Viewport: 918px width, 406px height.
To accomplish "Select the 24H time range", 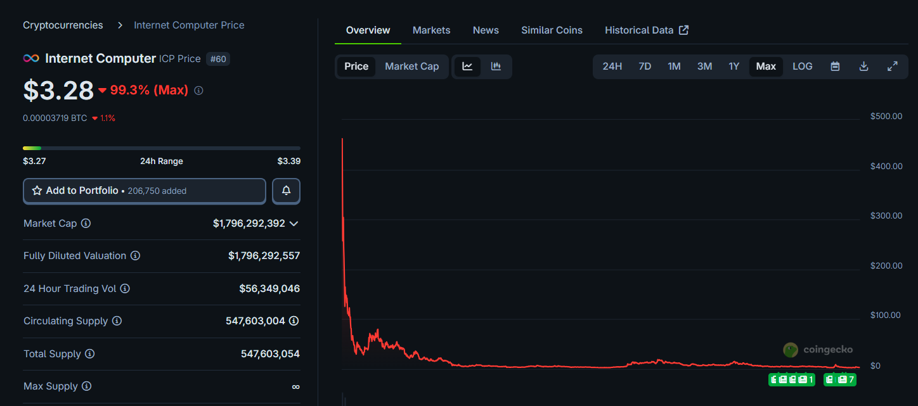I will point(612,67).
